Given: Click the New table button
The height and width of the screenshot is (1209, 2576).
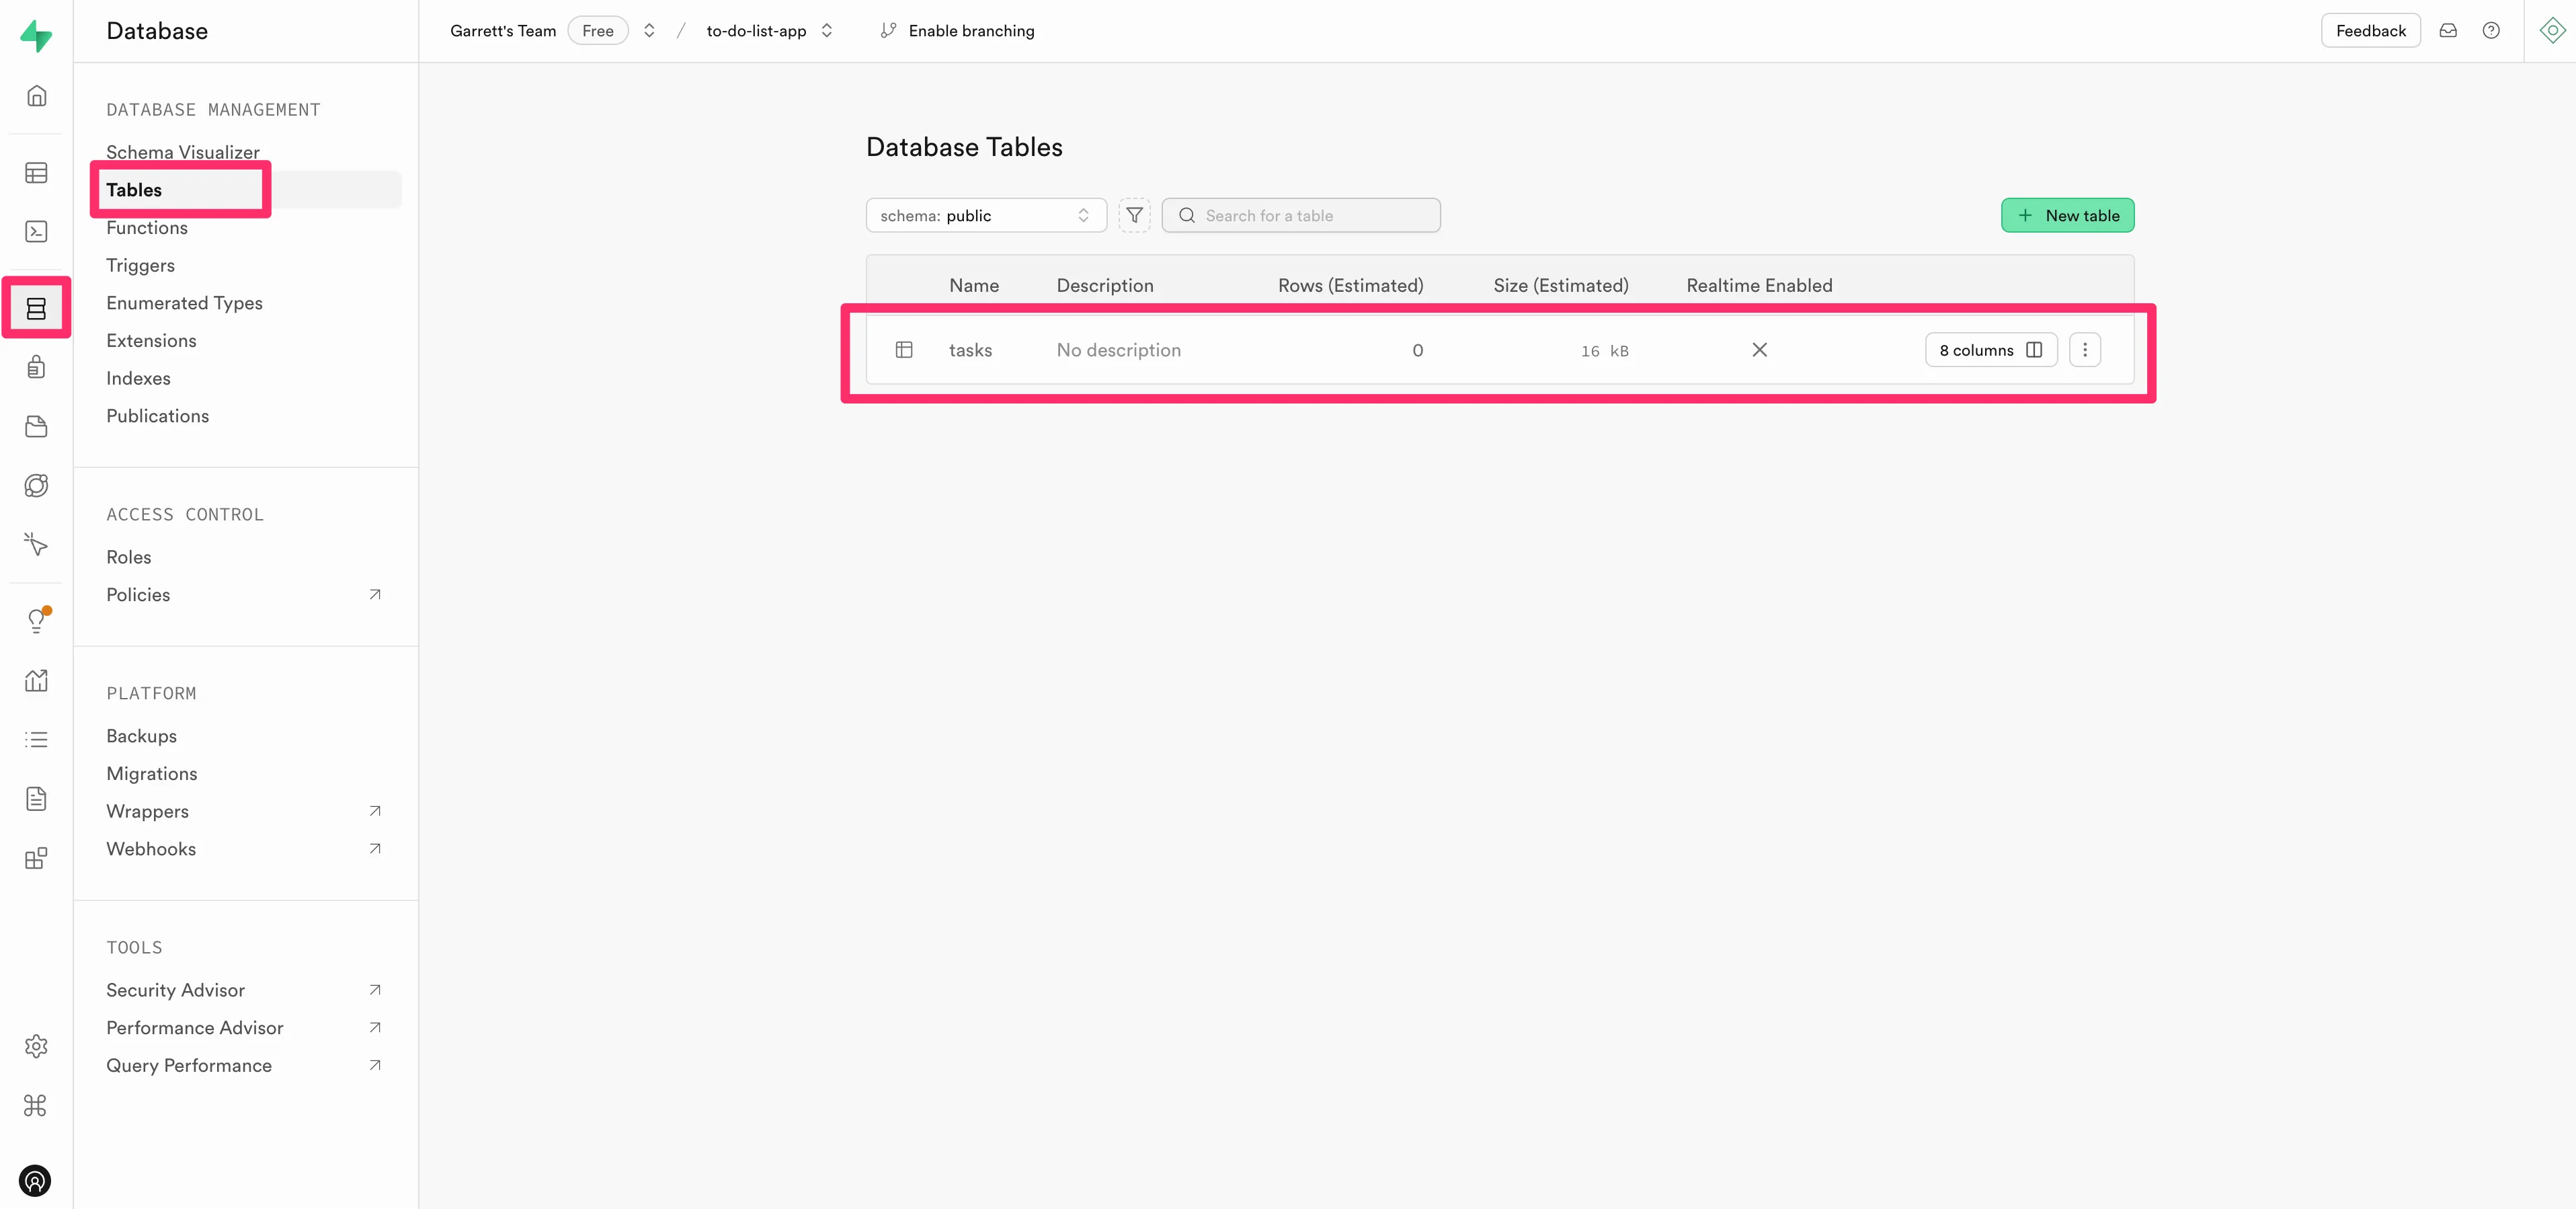Looking at the screenshot, I should pyautogui.click(x=2067, y=215).
